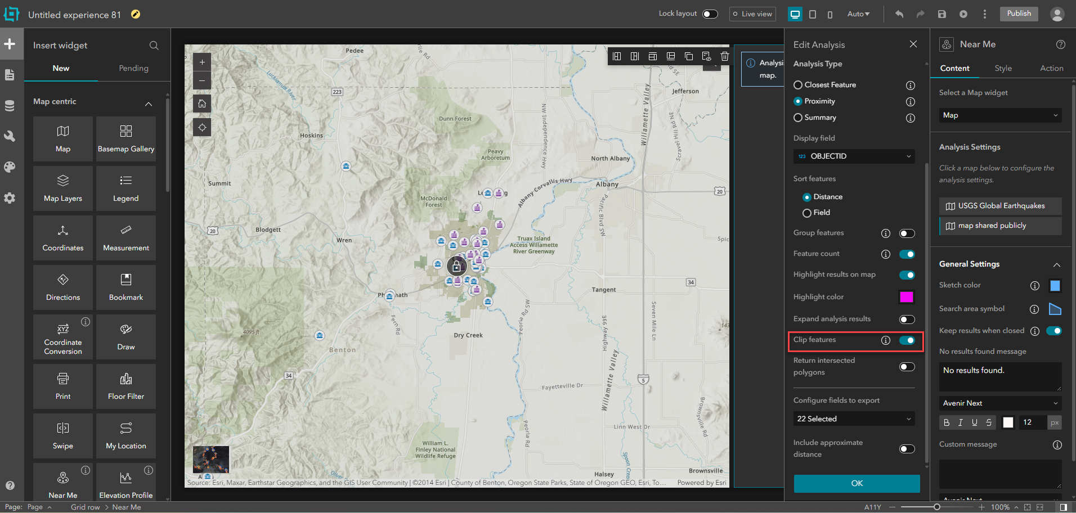Enable Group features toggle
Image resolution: width=1076 pixels, height=513 pixels.
click(907, 233)
